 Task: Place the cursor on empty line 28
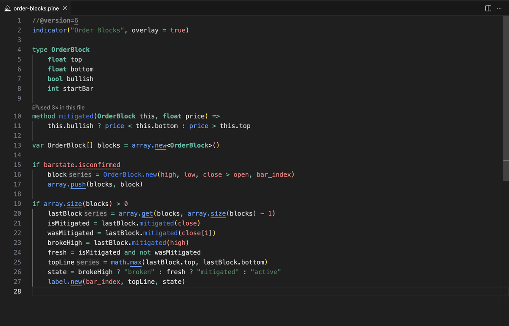tap(267, 291)
